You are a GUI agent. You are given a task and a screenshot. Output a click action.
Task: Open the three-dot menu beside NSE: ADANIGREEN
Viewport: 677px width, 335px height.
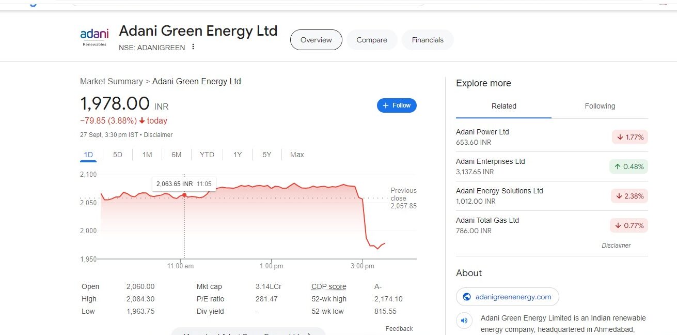193,47
